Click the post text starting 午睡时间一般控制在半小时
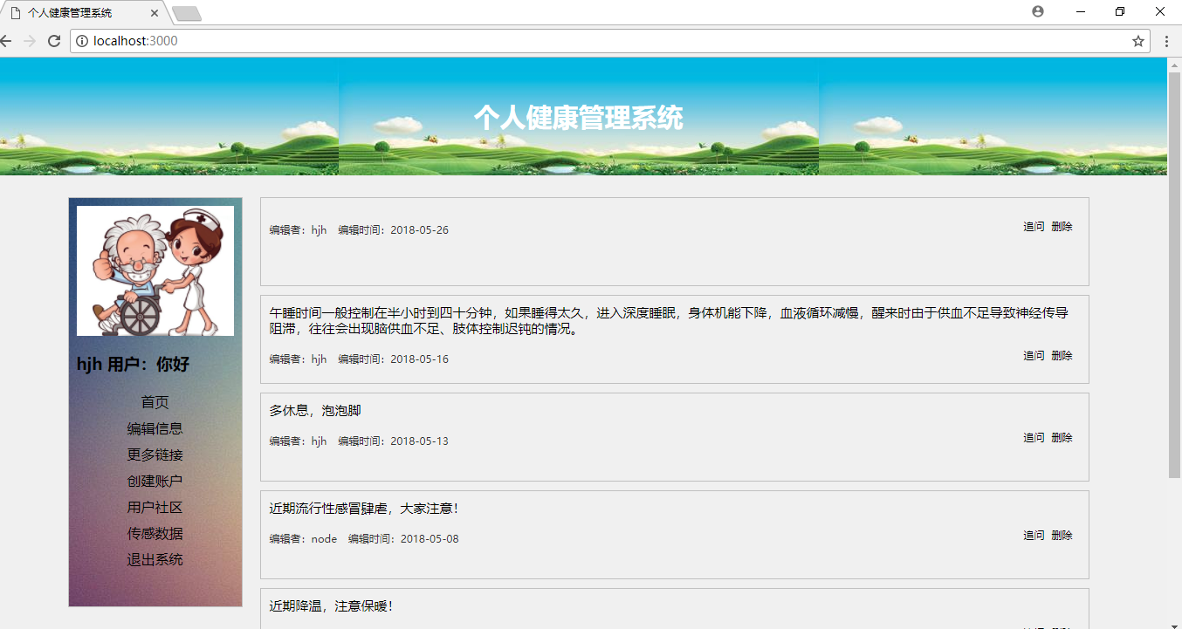The width and height of the screenshot is (1182, 629). tap(670, 321)
